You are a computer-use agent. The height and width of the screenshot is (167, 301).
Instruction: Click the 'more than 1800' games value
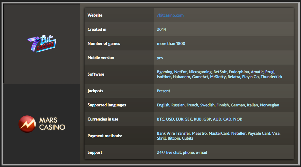tap(171, 43)
